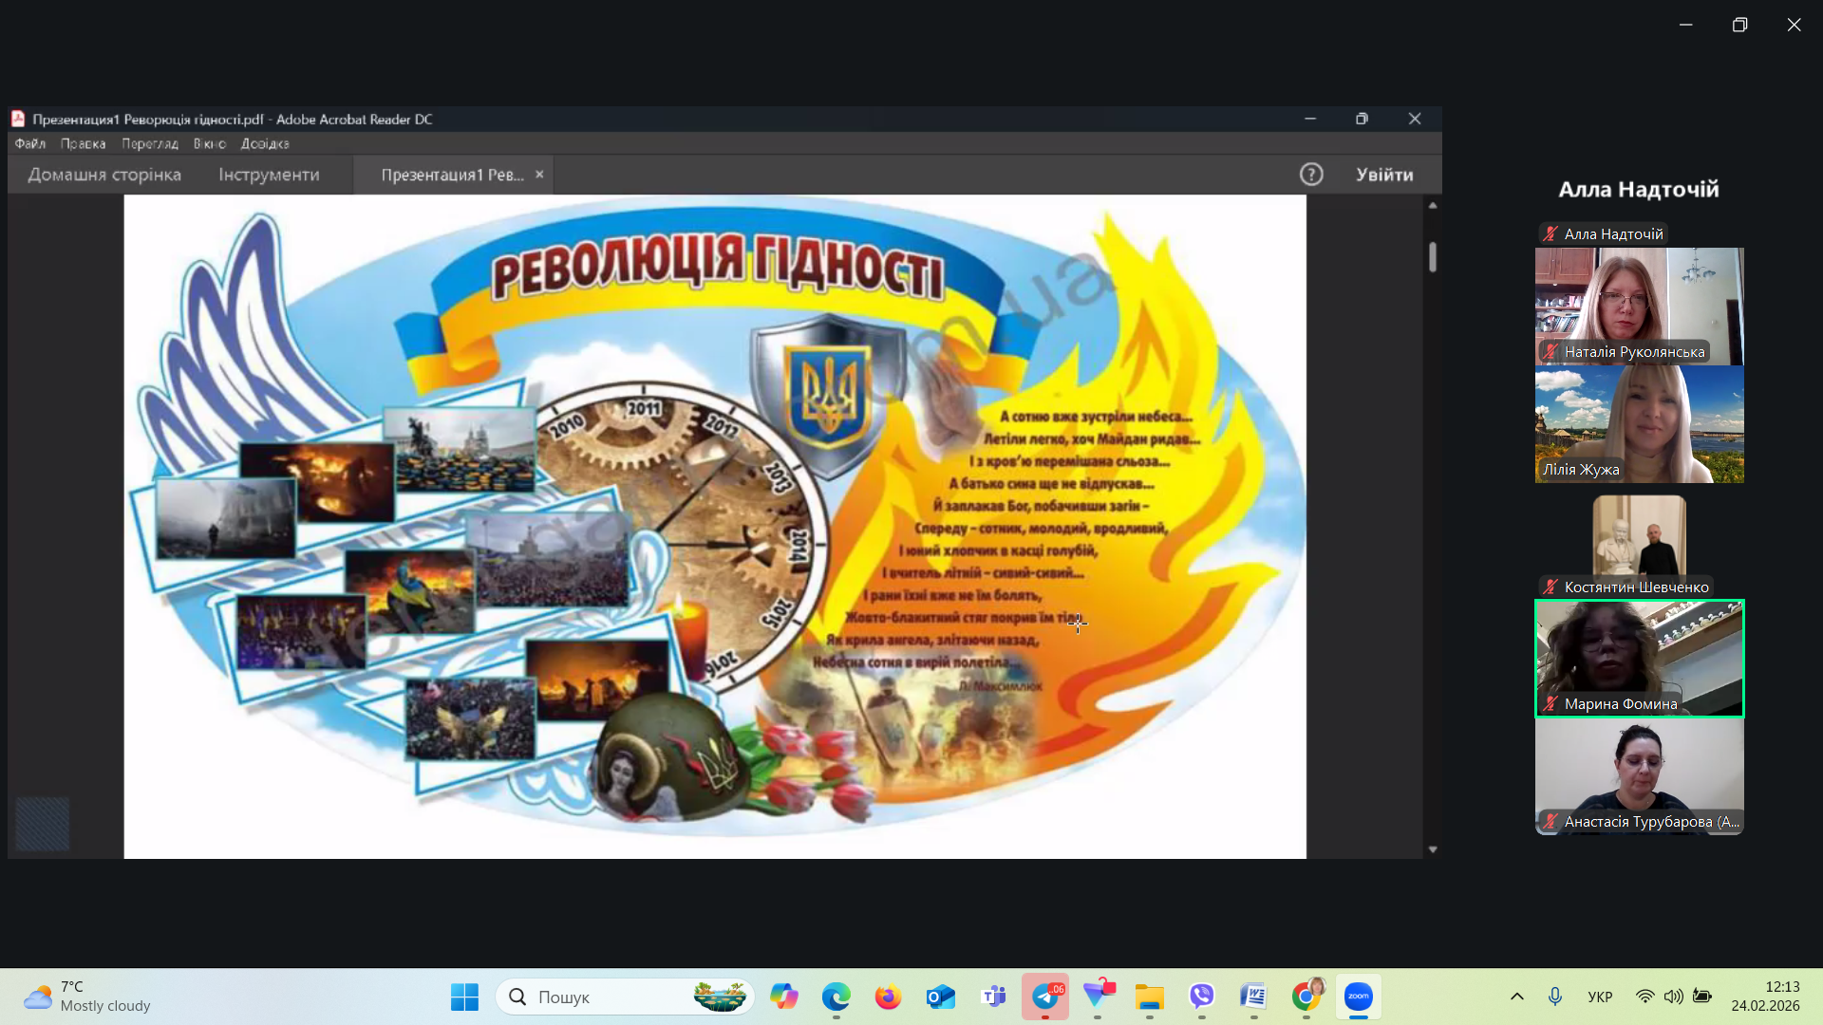Go to the Домашня сторінка tab
This screenshot has width=1823, height=1025.
coord(104,175)
